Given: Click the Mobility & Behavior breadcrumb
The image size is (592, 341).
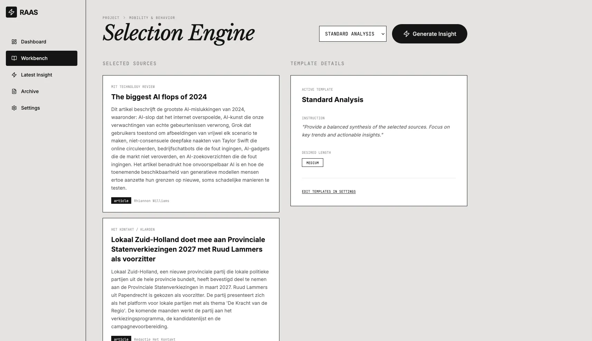Looking at the screenshot, I should [x=152, y=18].
